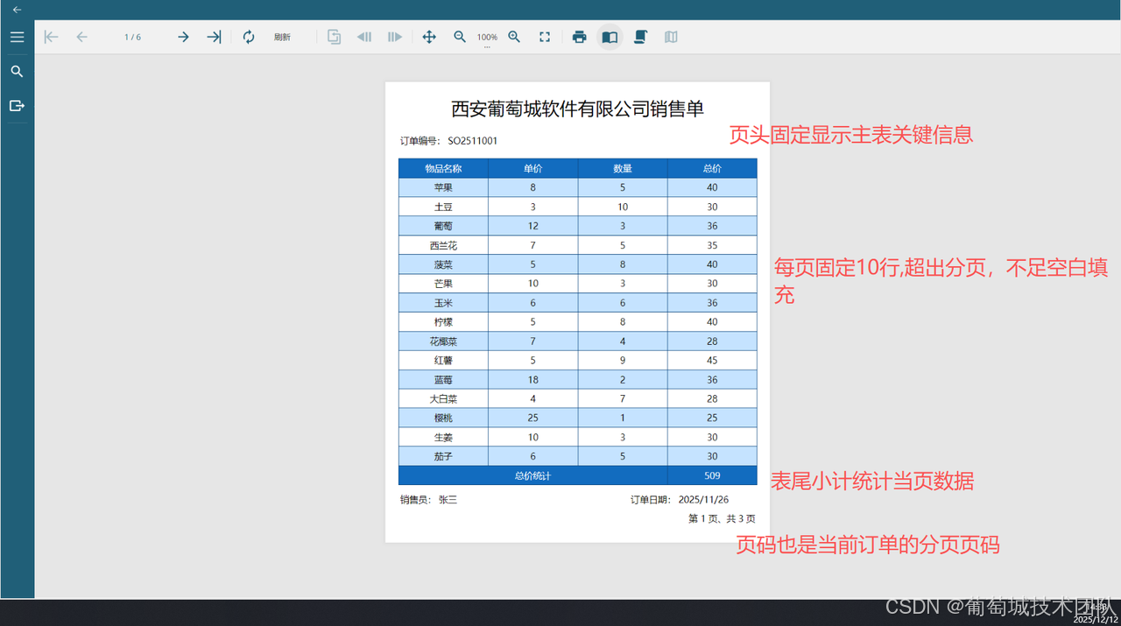The image size is (1121, 626).
Task: Advance to the next page
Action: (x=183, y=37)
